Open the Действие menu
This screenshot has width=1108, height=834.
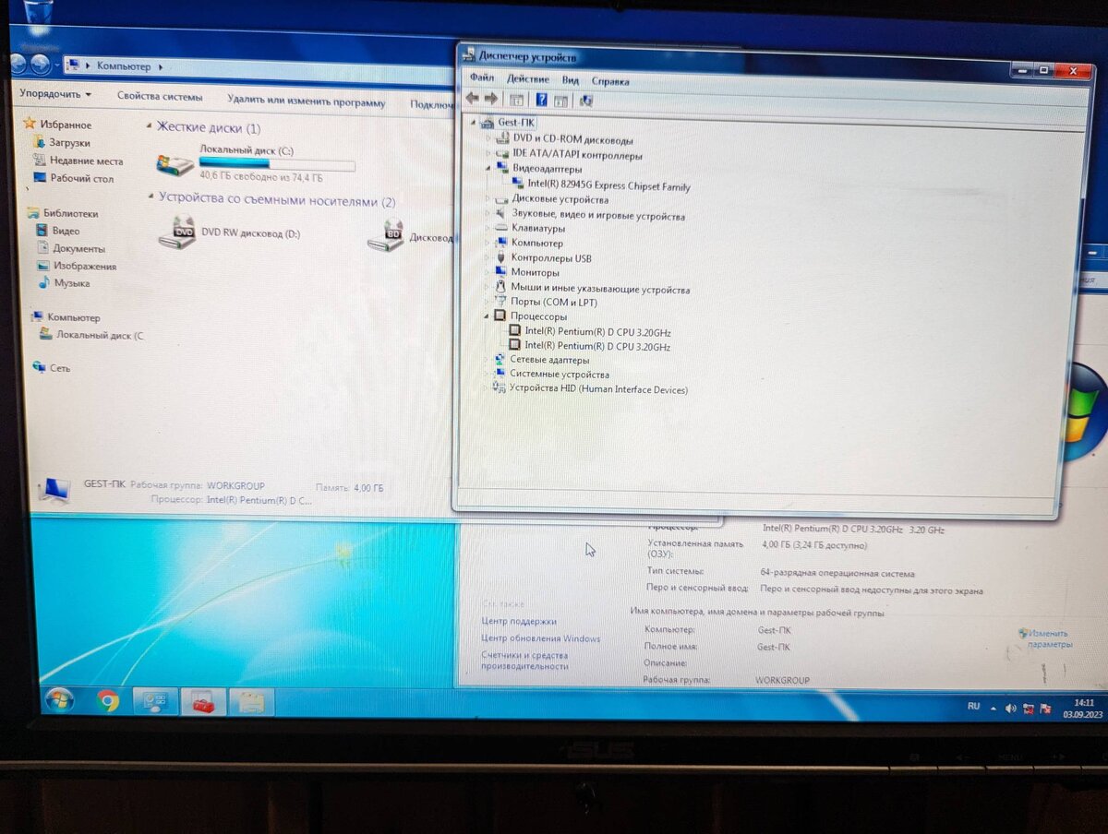(527, 79)
